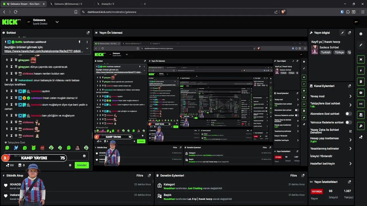This screenshot has width=367, height=206.
Task: Open the pinned message options menu
Action: click(x=87, y=42)
